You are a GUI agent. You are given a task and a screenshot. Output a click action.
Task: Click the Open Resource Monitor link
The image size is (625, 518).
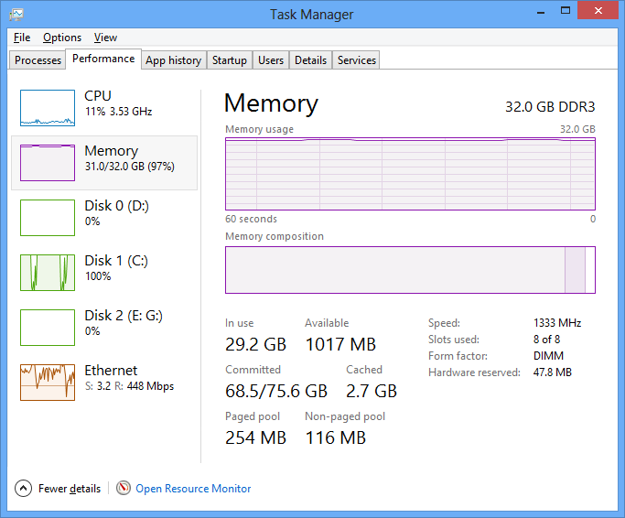[x=193, y=489]
